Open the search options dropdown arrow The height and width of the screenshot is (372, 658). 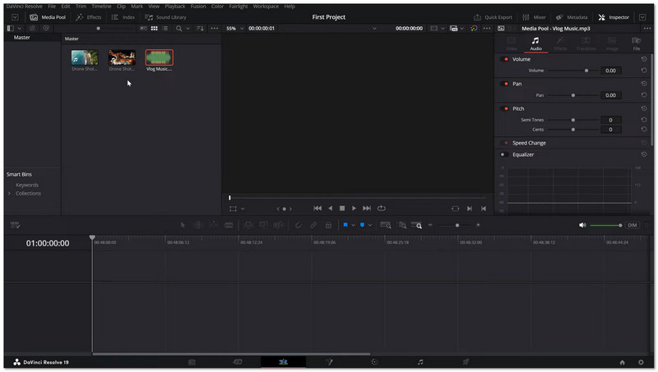188,29
